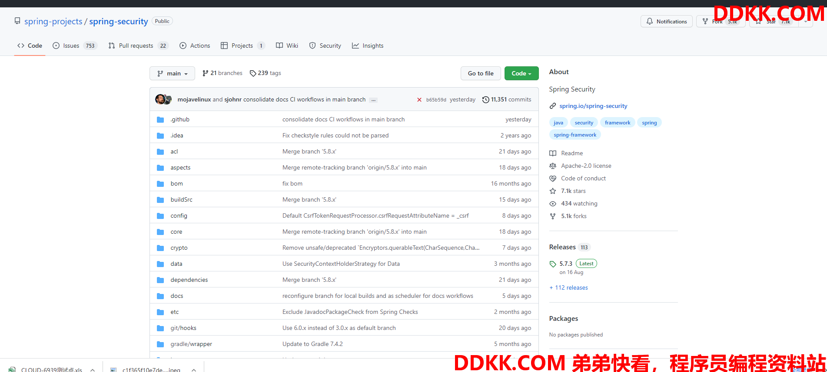The height and width of the screenshot is (372, 827).
Task: Open the aspects folder name
Action: (x=180, y=168)
